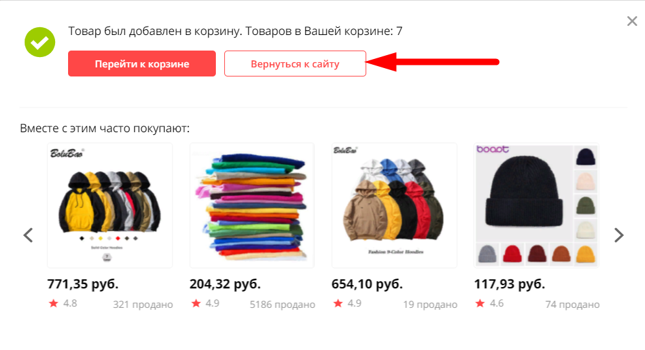Screen dimensions: 645x350
Task: Select the yellow beanie color variant
Action: [585, 253]
